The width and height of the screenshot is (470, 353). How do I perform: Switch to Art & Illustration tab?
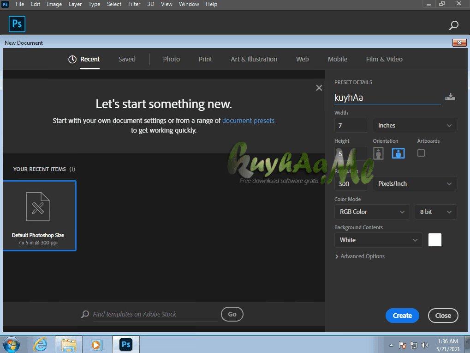pyautogui.click(x=254, y=60)
